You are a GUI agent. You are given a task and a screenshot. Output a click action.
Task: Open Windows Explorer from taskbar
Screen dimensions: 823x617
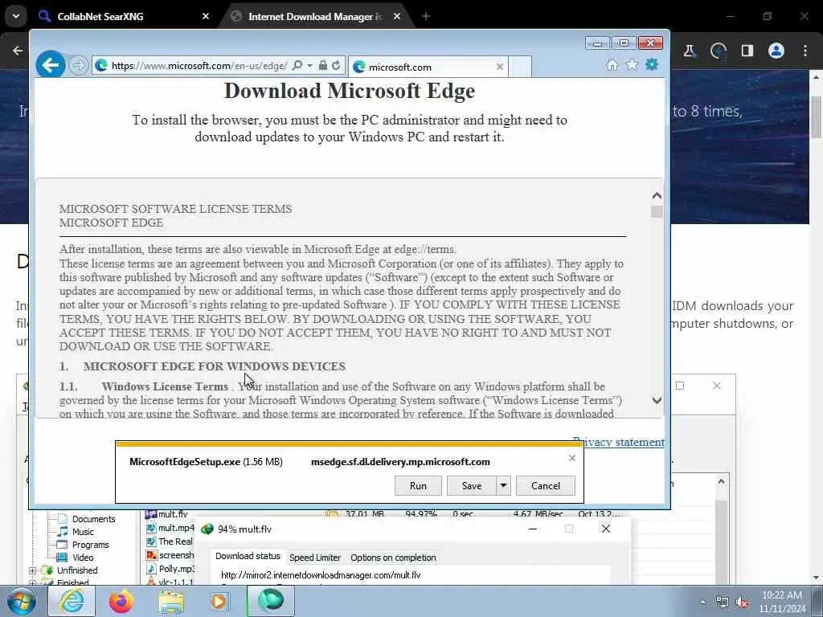click(171, 601)
